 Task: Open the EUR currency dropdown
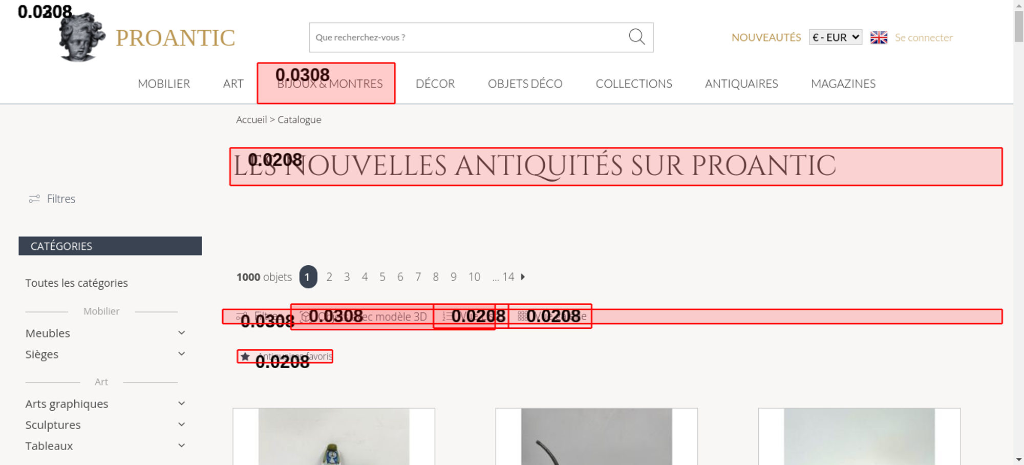836,37
